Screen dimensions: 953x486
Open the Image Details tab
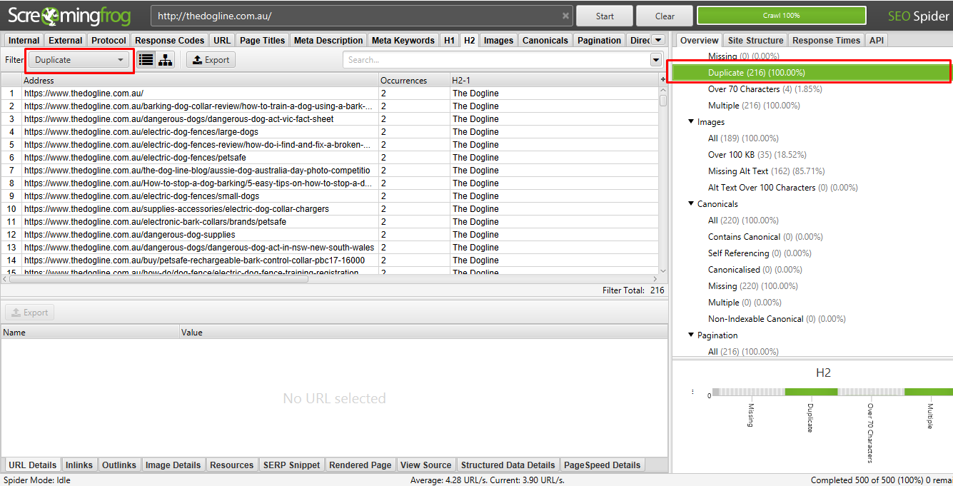(173, 465)
